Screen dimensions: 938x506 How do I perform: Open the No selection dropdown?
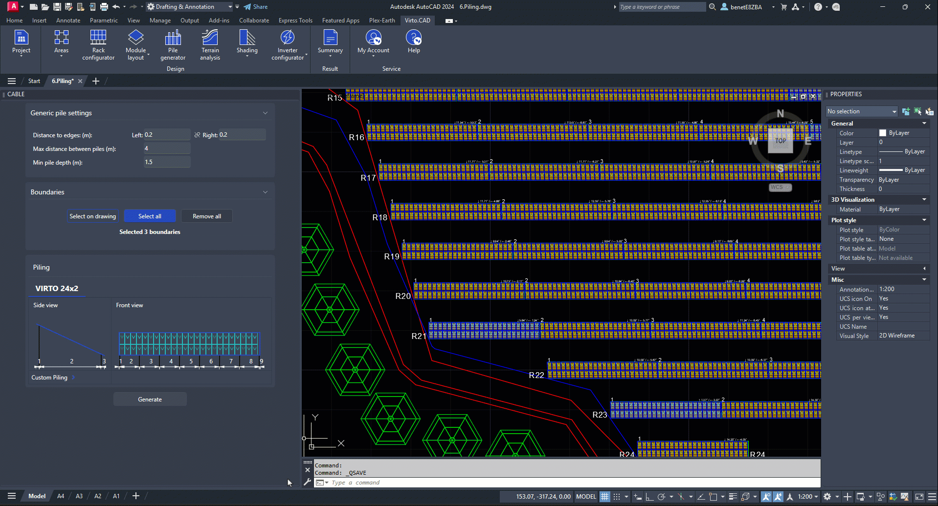(x=862, y=112)
